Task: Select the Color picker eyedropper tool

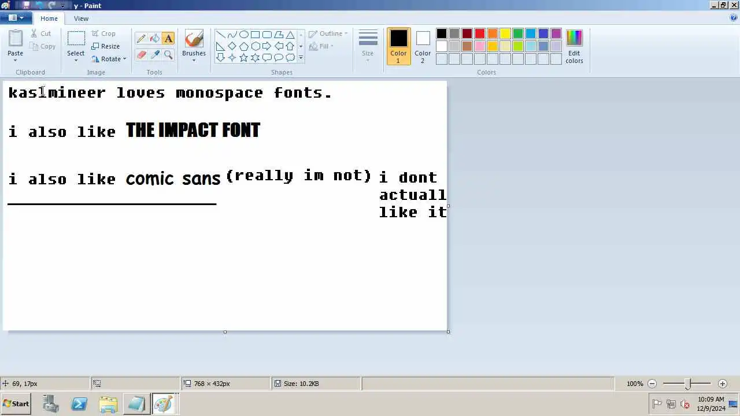Action: point(154,55)
